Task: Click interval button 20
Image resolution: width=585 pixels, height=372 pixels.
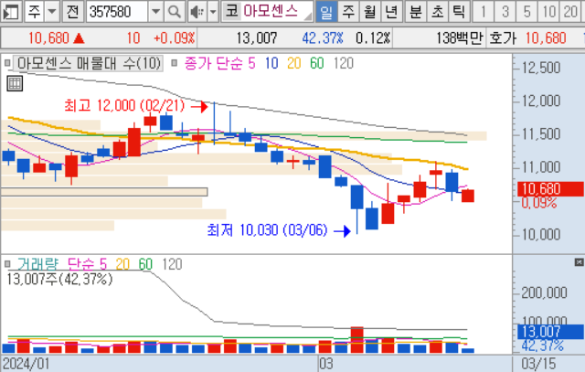Action: point(570,12)
